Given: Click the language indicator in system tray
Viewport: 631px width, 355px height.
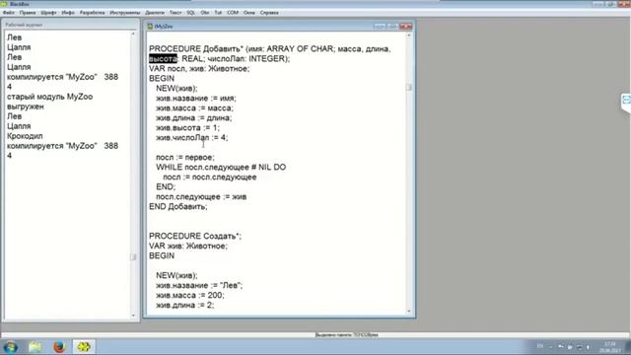Looking at the screenshot, I should [540, 346].
